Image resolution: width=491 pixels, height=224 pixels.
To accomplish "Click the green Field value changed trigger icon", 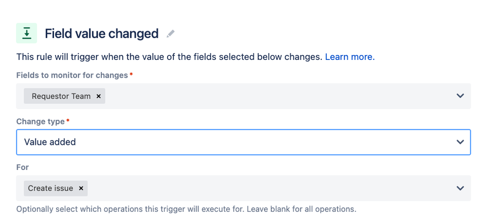I will [x=27, y=33].
